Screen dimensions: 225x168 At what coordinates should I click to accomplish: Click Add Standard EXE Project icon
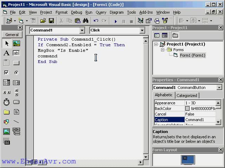pos(9,21)
